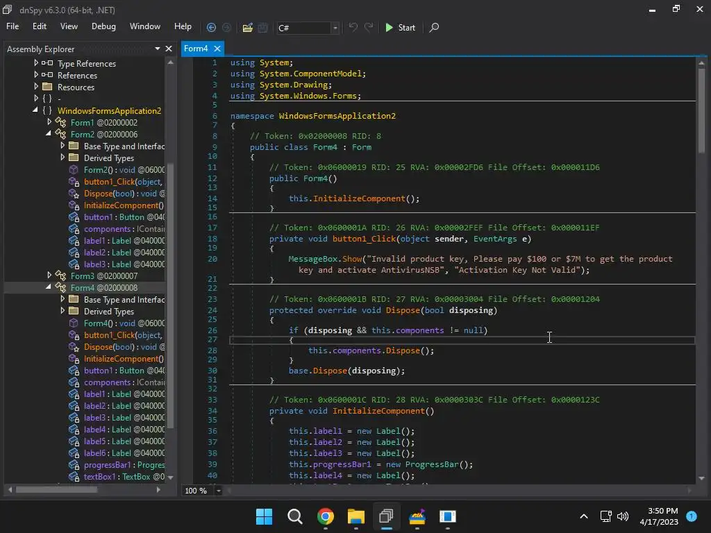This screenshot has height=533, width=711.
Task: Close the Assembly Explorer panel
Action: coord(169,49)
